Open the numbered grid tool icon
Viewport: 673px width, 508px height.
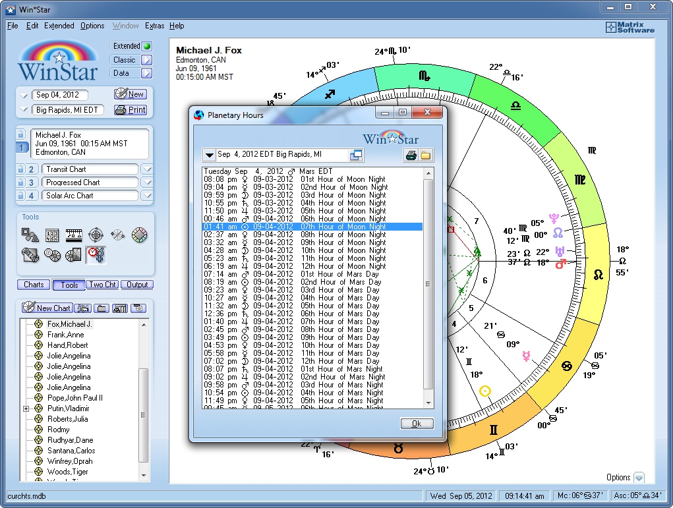point(52,235)
